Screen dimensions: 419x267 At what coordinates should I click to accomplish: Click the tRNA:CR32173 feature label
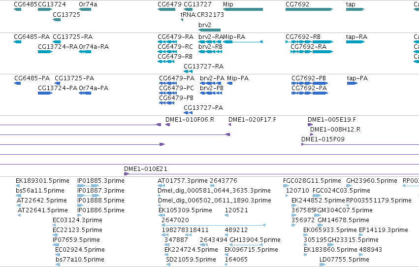(x=202, y=15)
